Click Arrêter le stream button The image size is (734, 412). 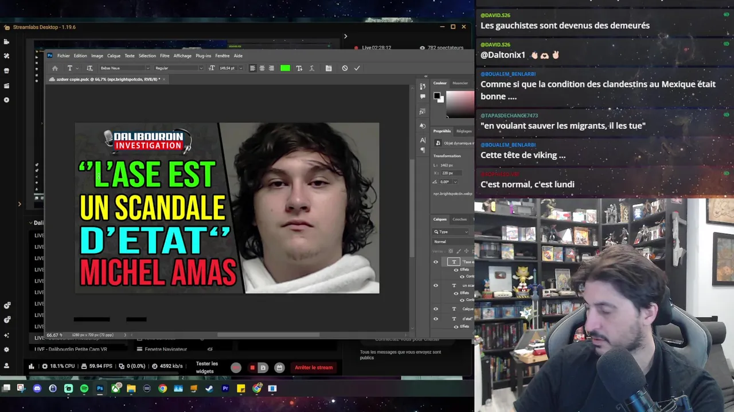314,367
